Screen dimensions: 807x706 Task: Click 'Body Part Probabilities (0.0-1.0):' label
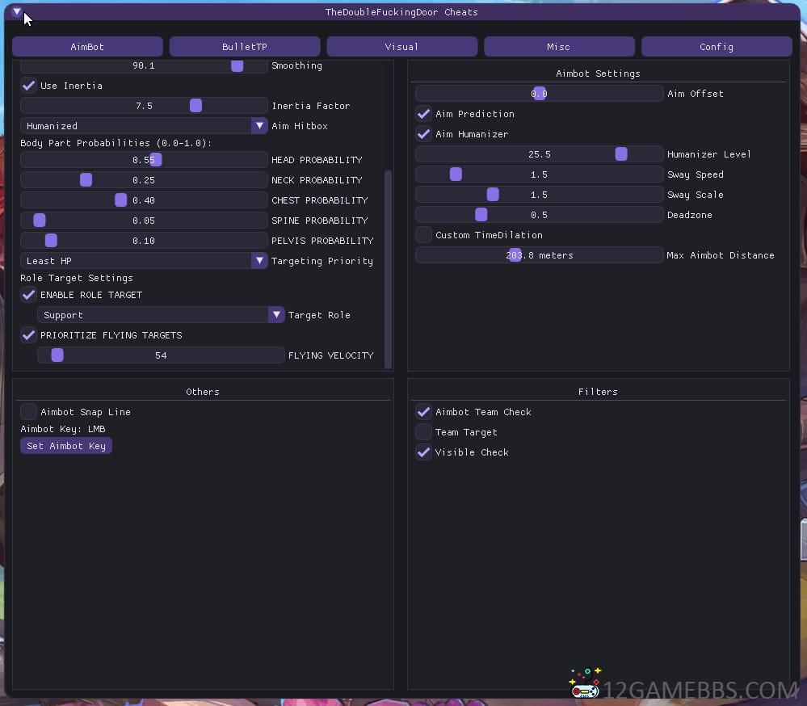pyautogui.click(x=116, y=142)
